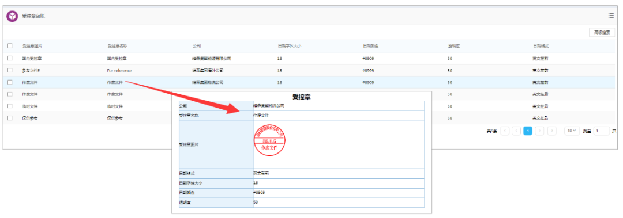Click the For reference name cell

tap(119, 71)
